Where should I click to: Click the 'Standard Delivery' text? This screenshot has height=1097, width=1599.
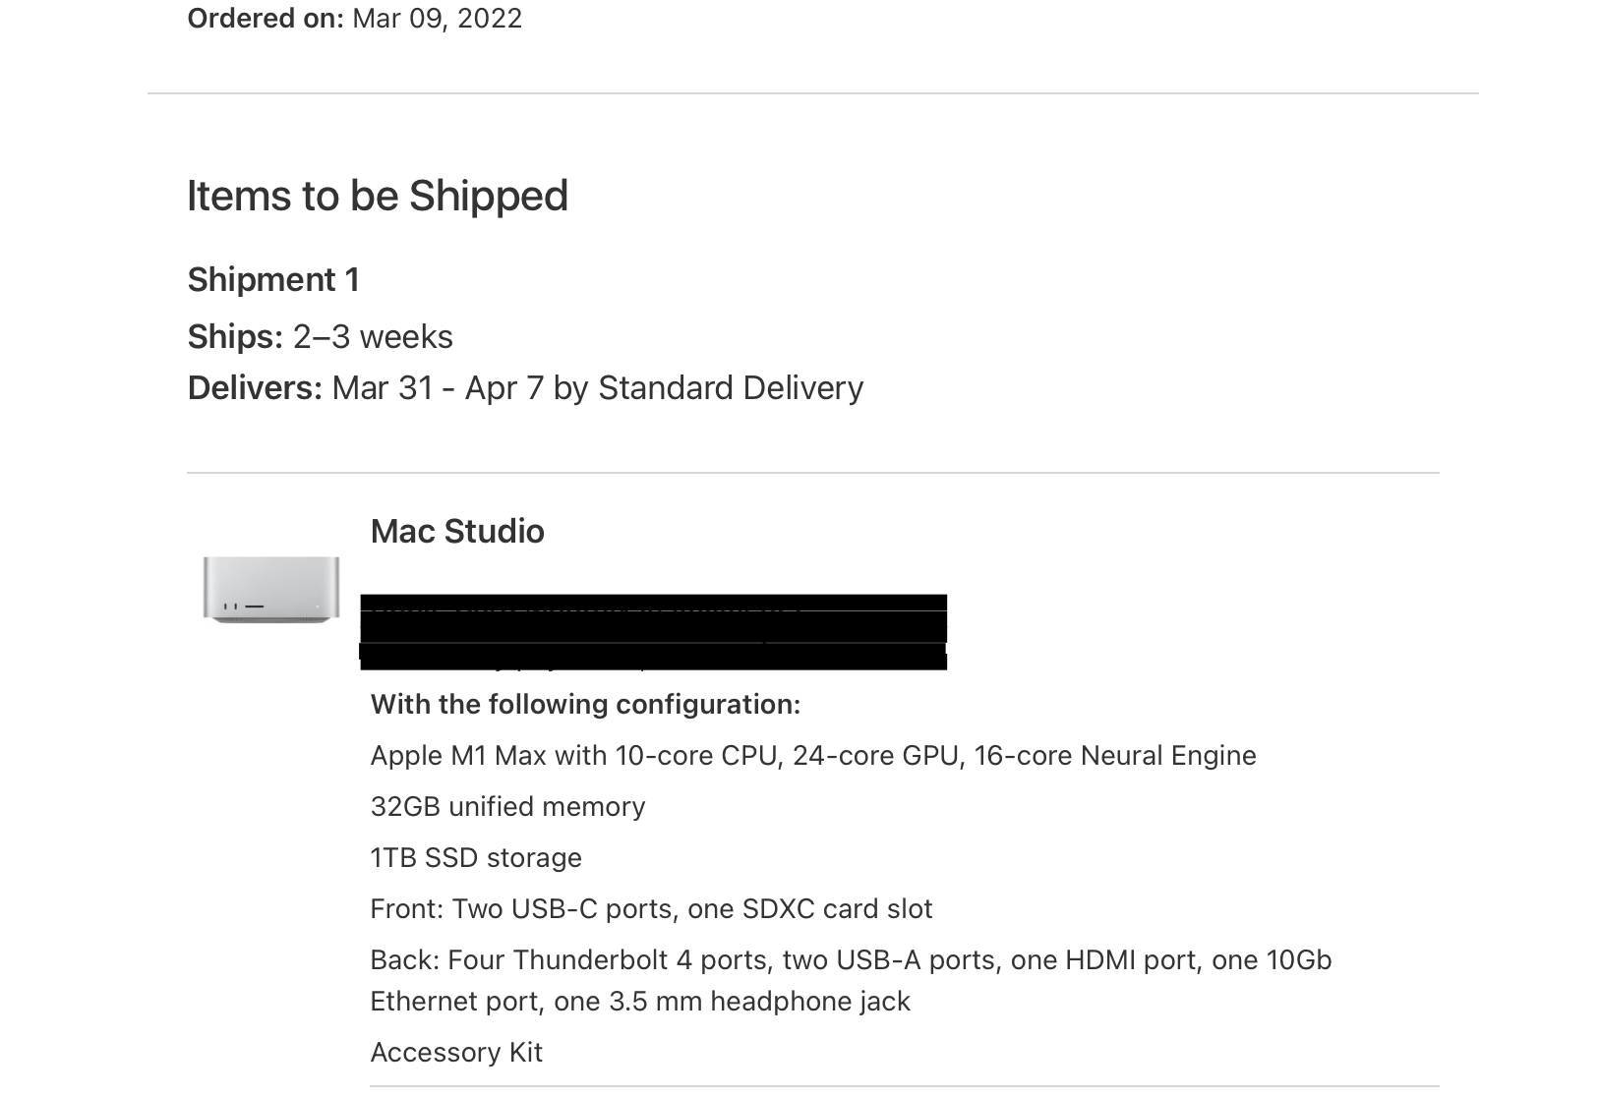(730, 388)
